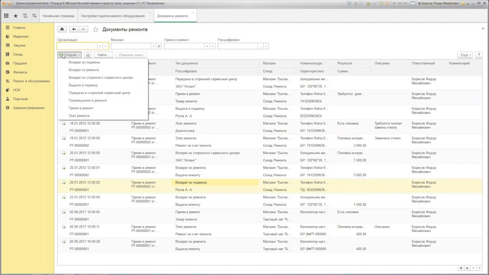This screenshot has height=275, width=489.
Task: Click the Найти... button
Action: [104, 55]
